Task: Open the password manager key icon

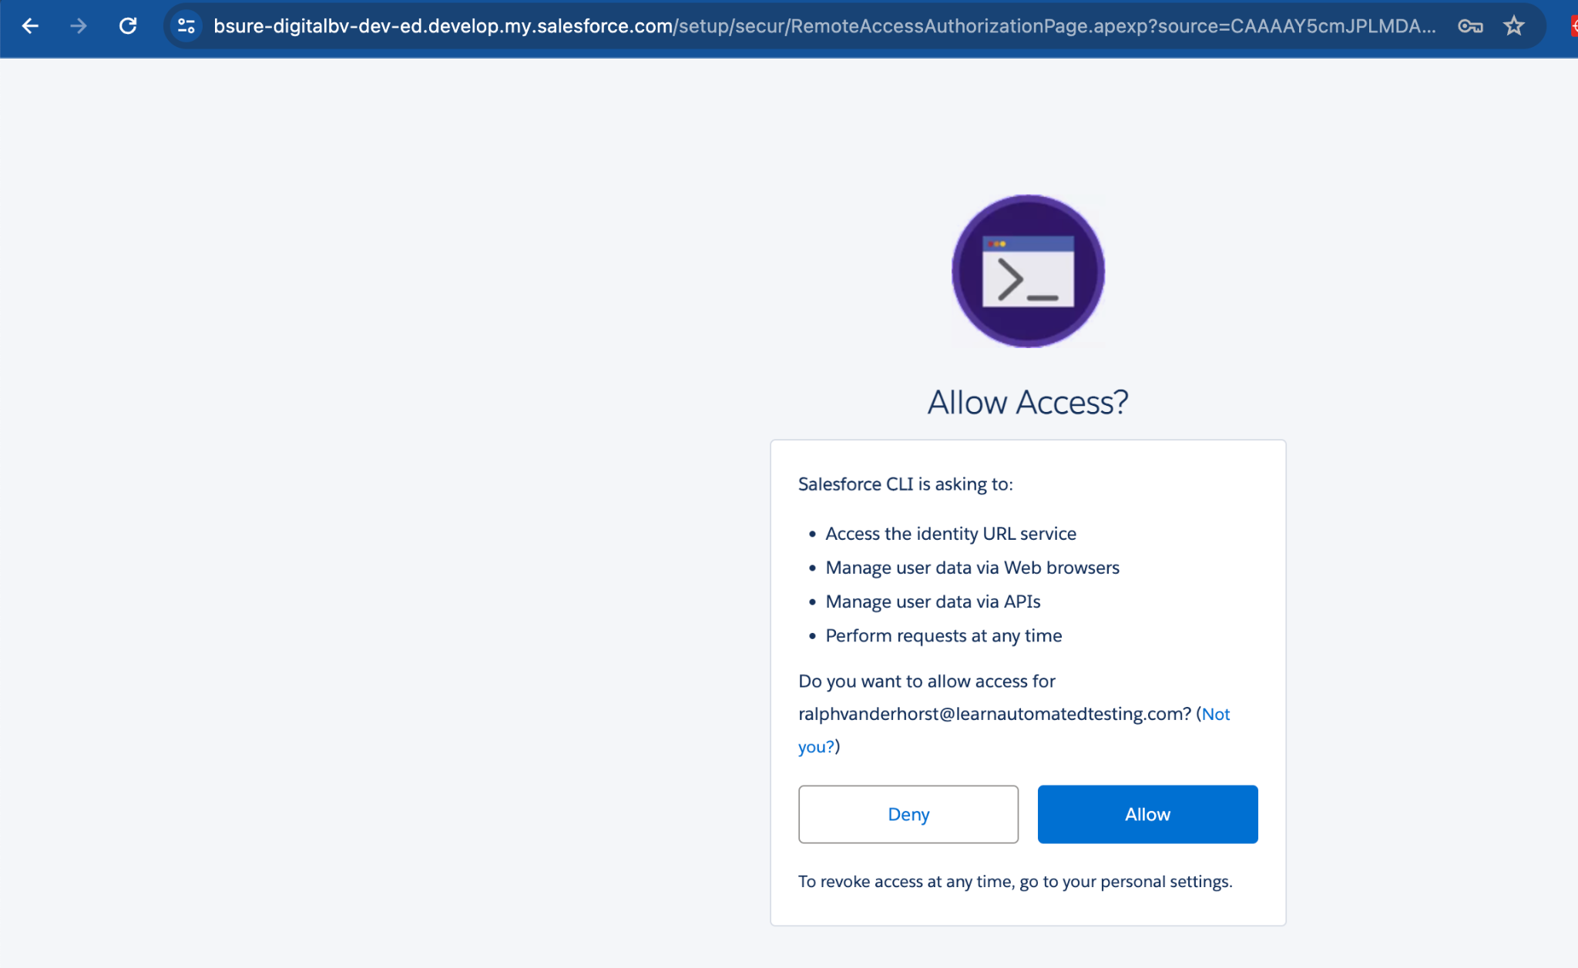Action: click(1470, 26)
